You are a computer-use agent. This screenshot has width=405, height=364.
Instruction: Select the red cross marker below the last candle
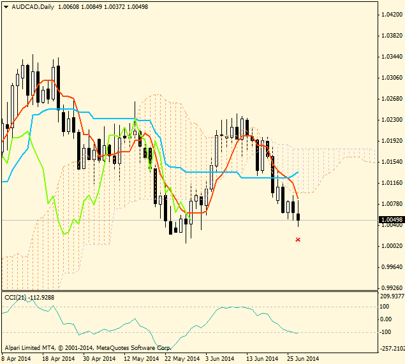coord(298,240)
